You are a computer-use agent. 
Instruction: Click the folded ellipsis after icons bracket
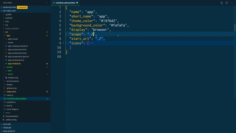point(92,43)
